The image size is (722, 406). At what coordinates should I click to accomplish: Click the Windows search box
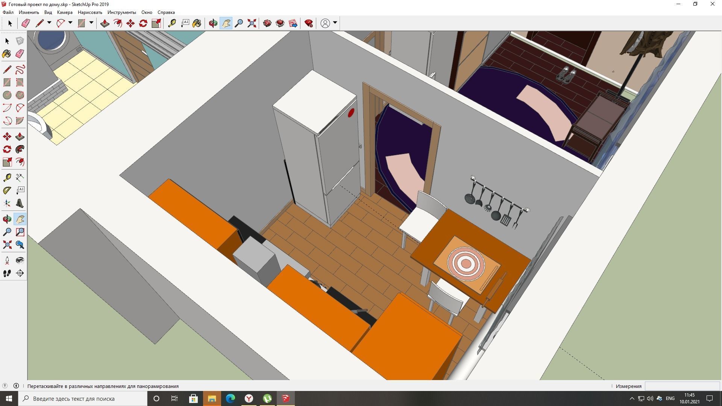click(83, 398)
